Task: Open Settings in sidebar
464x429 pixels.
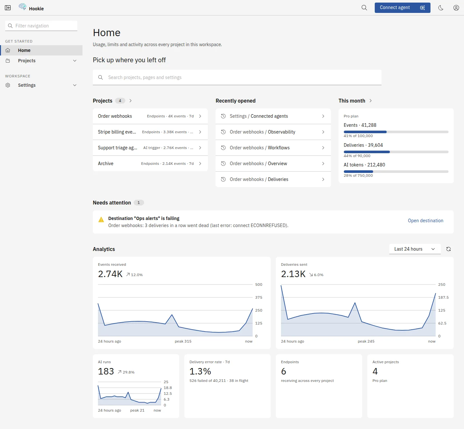Action: click(x=41, y=85)
